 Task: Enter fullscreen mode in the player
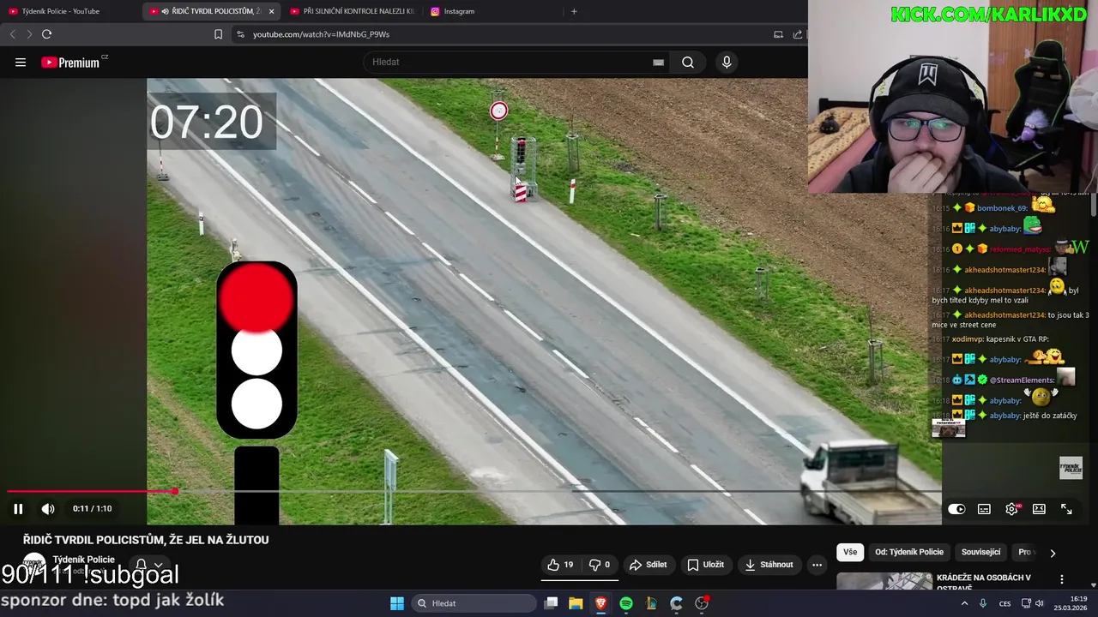[1066, 509]
